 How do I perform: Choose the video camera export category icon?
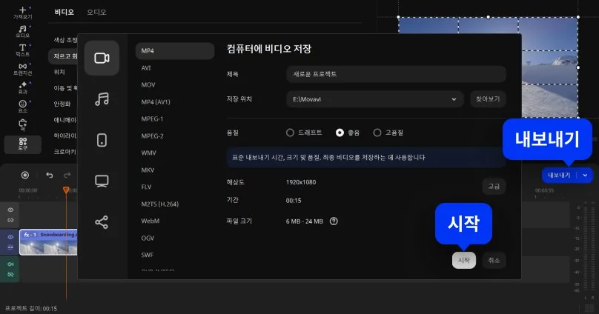click(x=102, y=58)
